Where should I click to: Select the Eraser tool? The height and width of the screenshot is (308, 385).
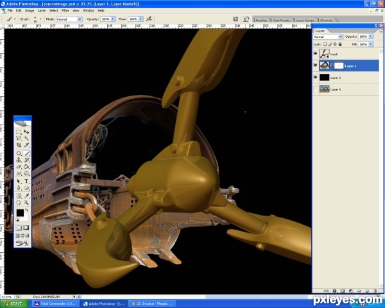pos(19,167)
